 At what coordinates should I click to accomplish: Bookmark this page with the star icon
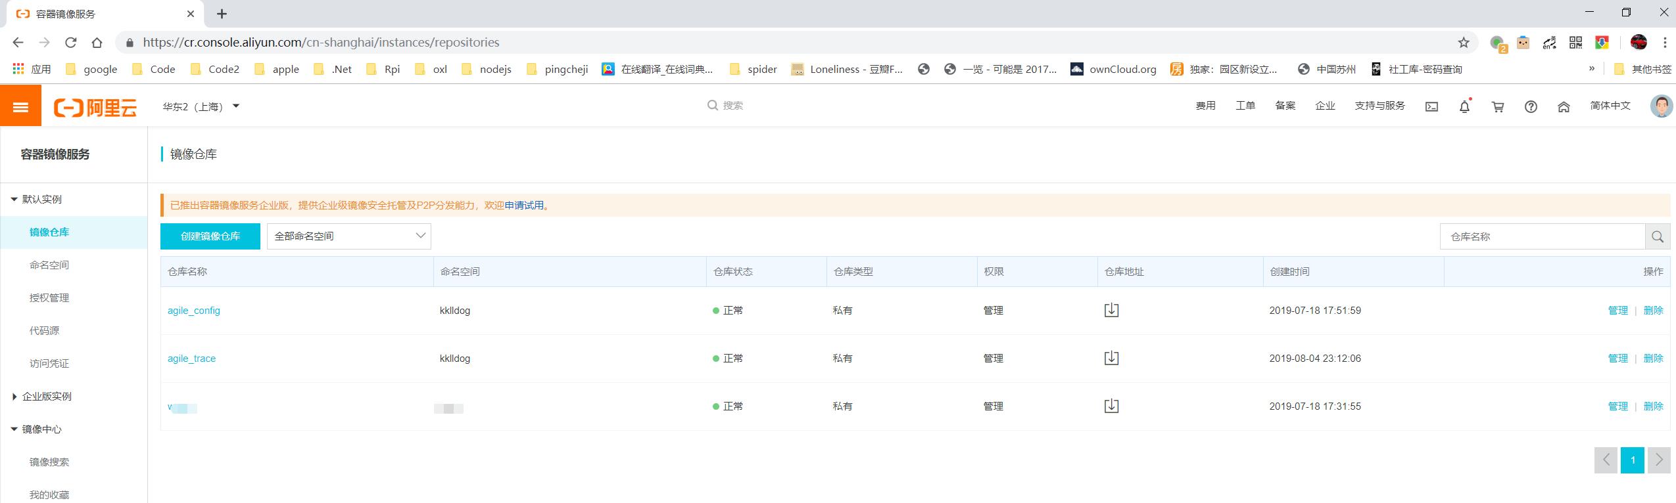1464,43
